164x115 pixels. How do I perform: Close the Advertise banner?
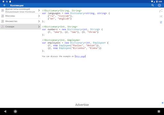(162, 103)
